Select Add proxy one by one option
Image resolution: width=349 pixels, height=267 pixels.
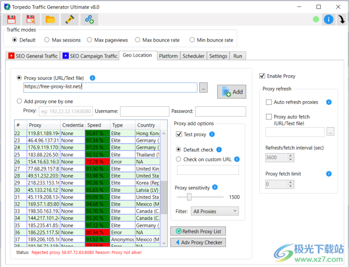click(19, 101)
